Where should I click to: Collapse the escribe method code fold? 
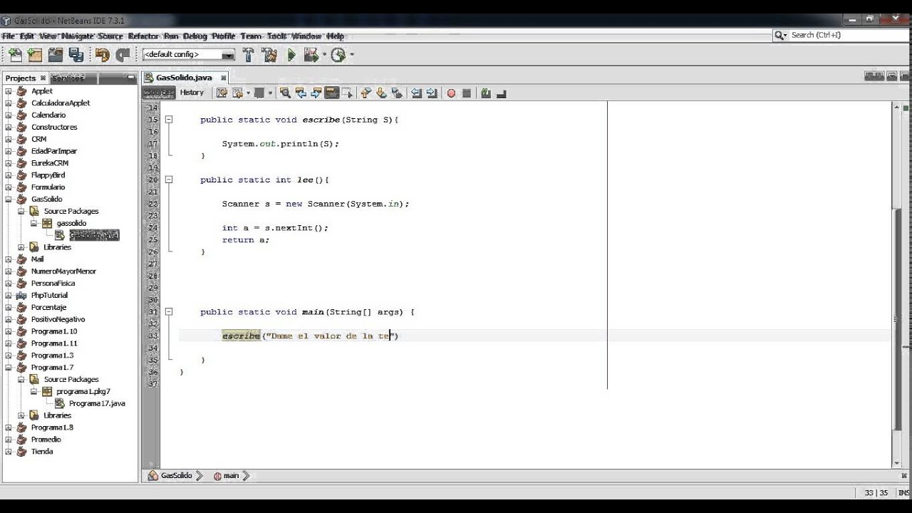click(169, 120)
